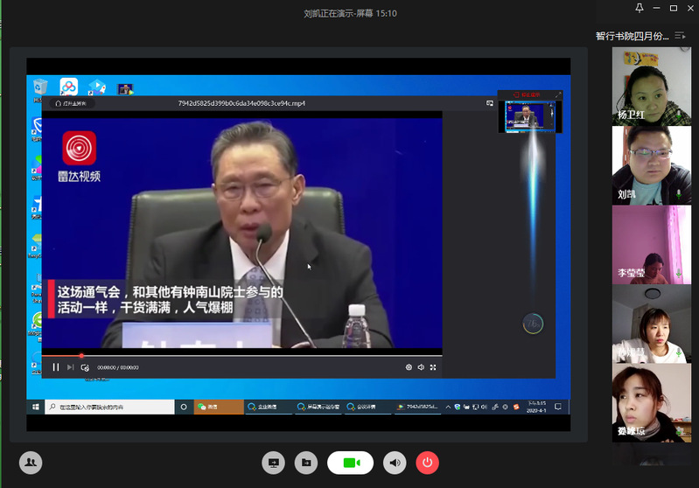Collapse the participant list panel icon
This screenshot has height=488, width=699.
[x=680, y=36]
